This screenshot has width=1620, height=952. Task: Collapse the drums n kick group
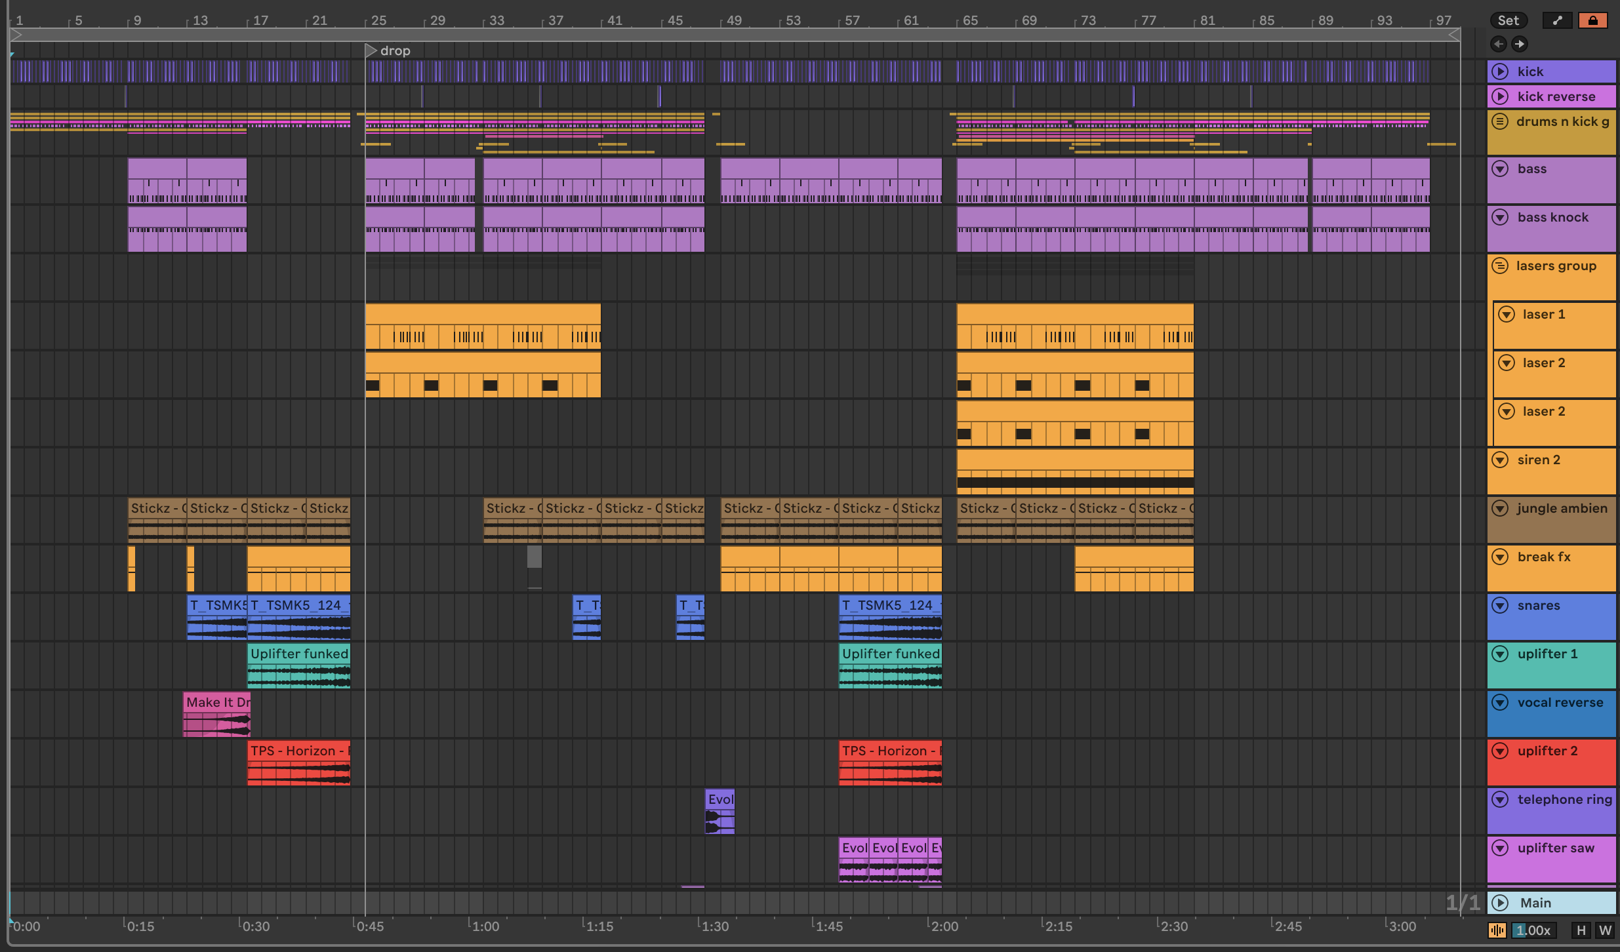click(x=1499, y=121)
